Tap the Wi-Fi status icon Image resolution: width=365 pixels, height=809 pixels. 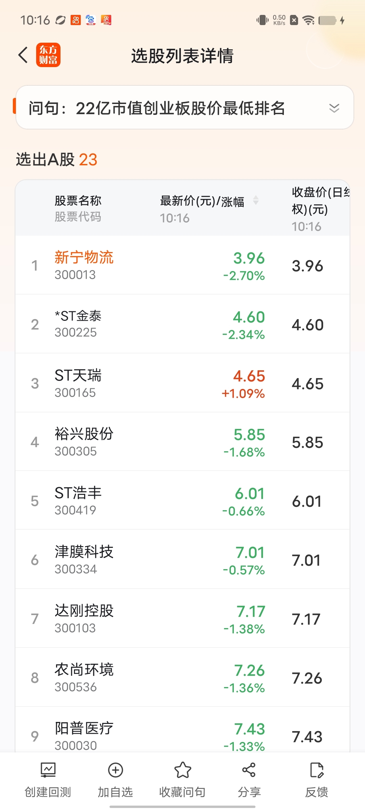click(308, 20)
